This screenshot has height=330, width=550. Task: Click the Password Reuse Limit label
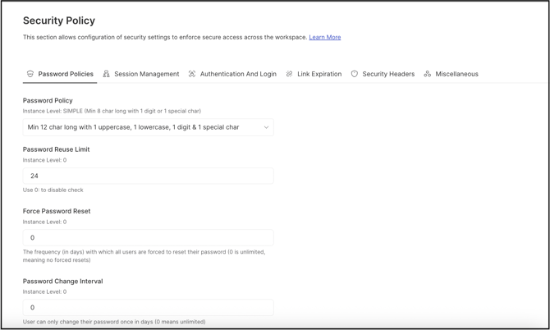[x=56, y=149]
